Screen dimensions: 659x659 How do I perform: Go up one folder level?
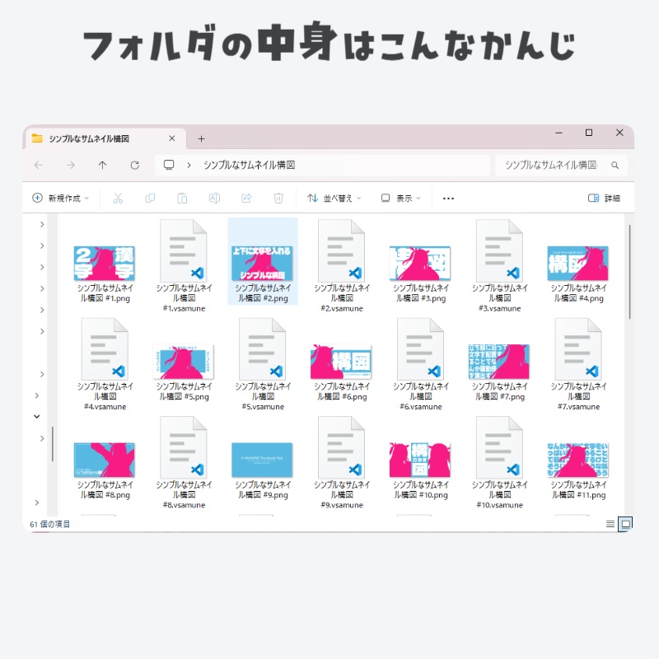click(x=101, y=165)
